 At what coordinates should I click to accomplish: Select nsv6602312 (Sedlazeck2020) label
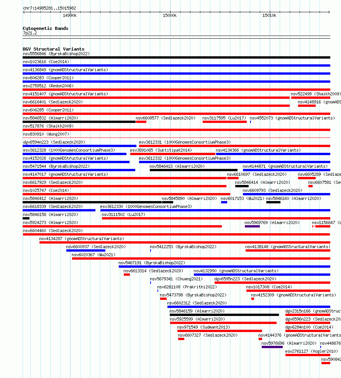point(197,303)
